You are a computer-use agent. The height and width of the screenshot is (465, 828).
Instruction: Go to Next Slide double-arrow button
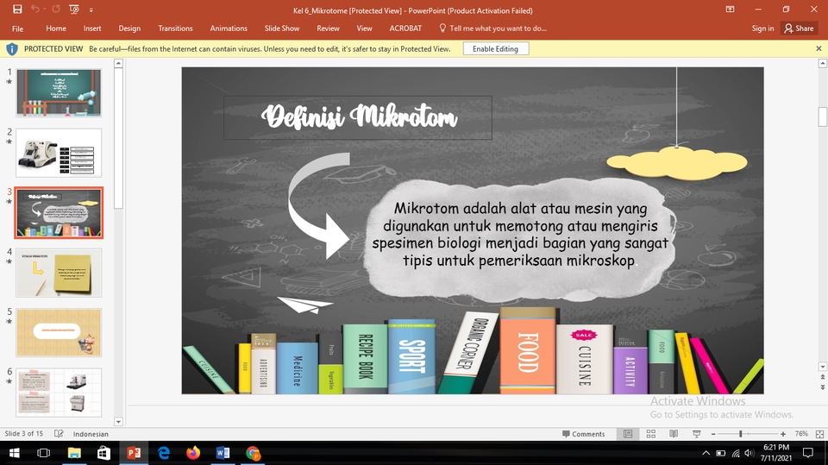pos(822,387)
